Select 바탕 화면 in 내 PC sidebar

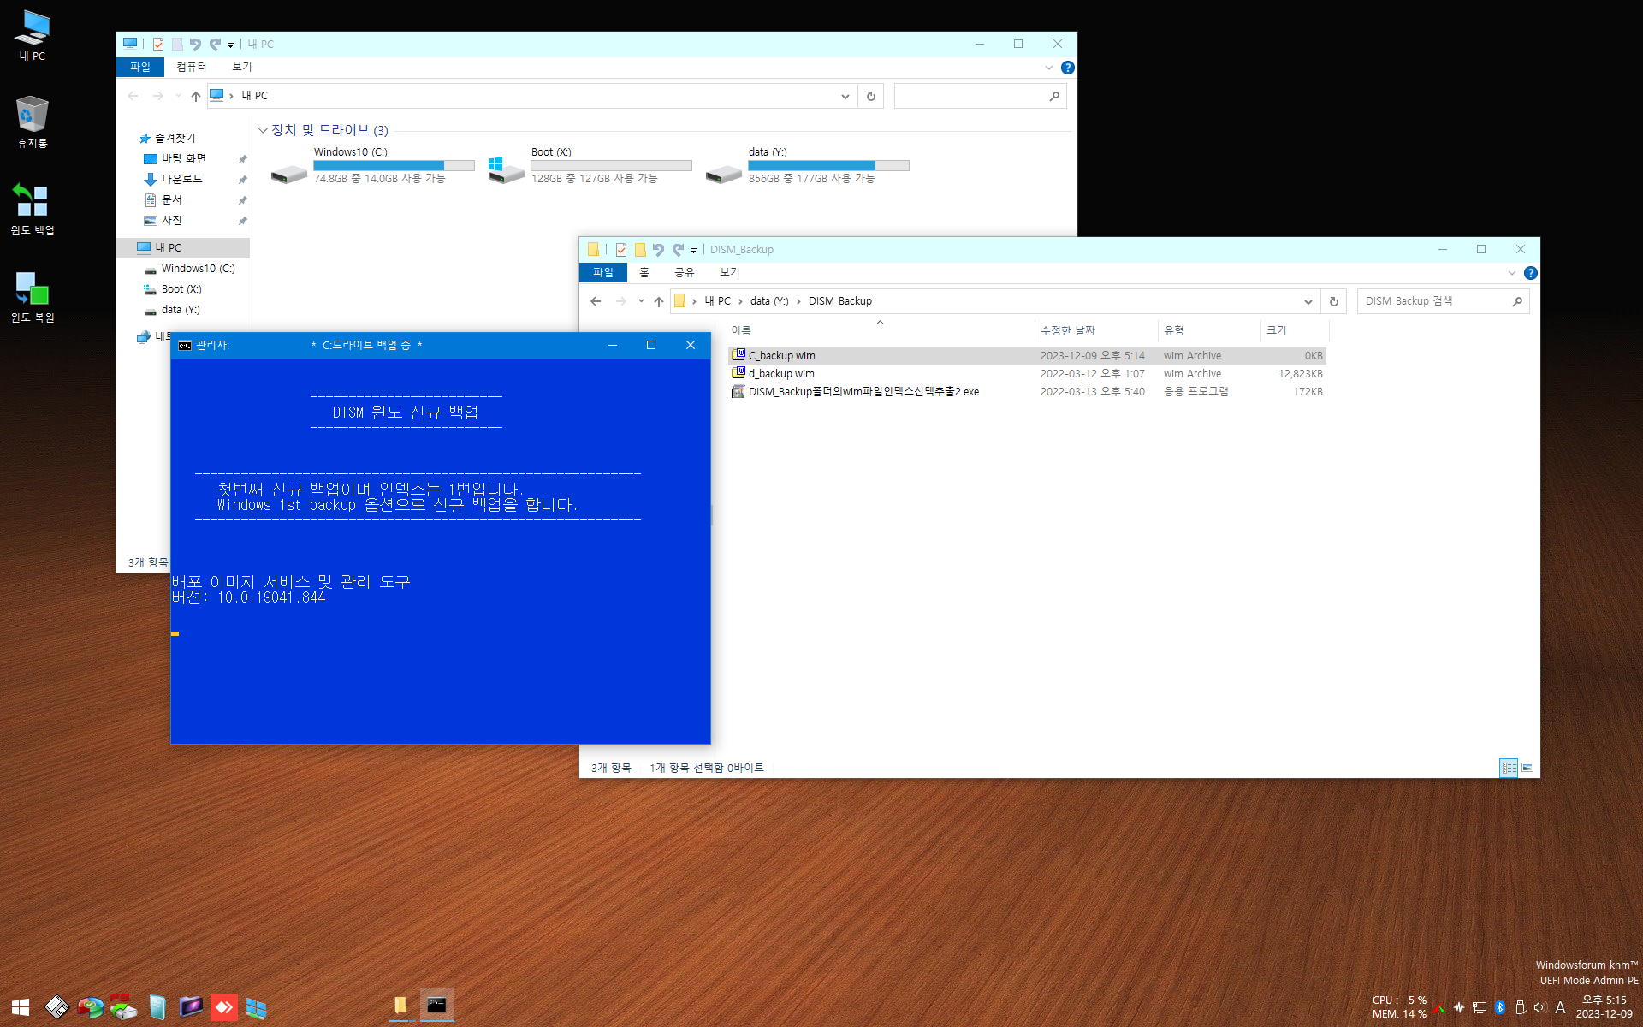184,158
